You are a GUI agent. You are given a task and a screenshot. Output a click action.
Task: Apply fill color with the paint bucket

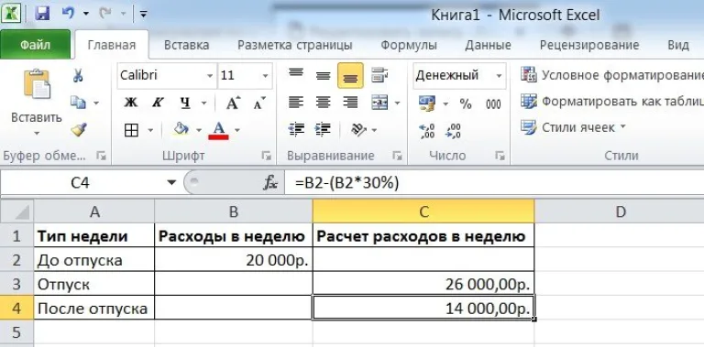tap(181, 130)
